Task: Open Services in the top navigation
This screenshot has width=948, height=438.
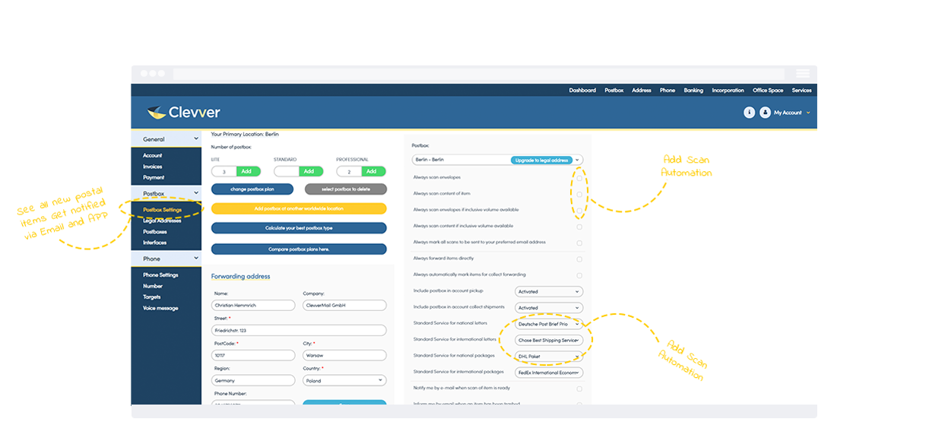Action: (x=802, y=90)
